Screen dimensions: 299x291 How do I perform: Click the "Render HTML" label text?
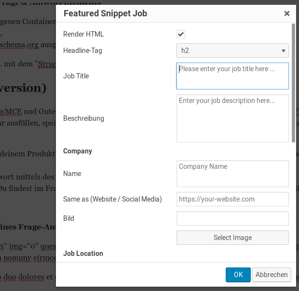[x=83, y=34]
